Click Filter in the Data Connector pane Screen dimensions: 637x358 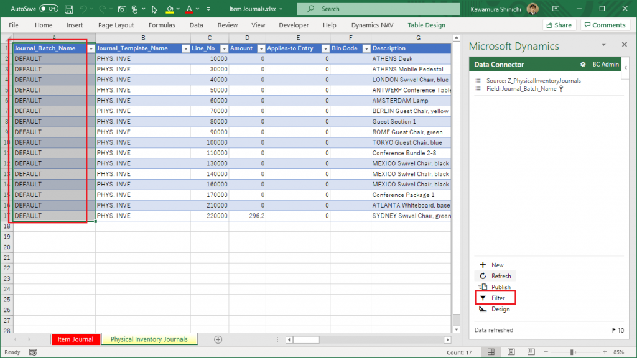[x=495, y=298]
